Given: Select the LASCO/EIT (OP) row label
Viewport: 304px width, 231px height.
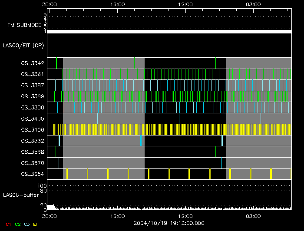Looking at the screenshot, I should tap(23, 45).
